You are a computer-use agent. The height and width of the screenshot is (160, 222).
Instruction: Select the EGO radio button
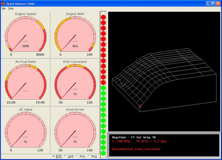[54, 157]
